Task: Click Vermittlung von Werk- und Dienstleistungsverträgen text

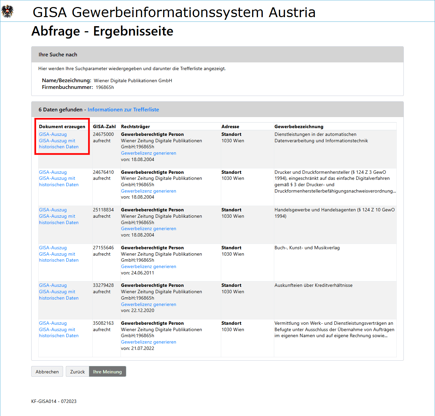Action: click(x=334, y=329)
